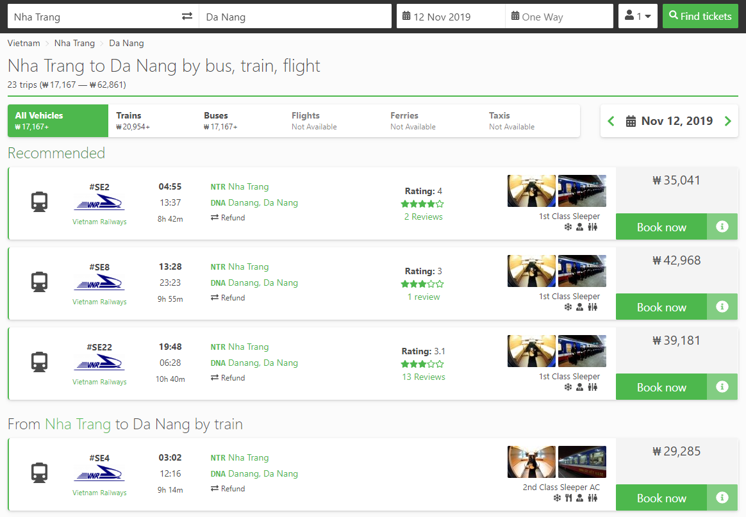Click the star rating of SE22 trip

tap(422, 365)
